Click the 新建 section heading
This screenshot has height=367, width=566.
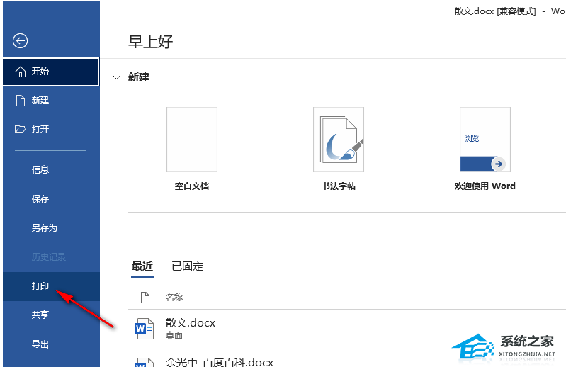139,77
